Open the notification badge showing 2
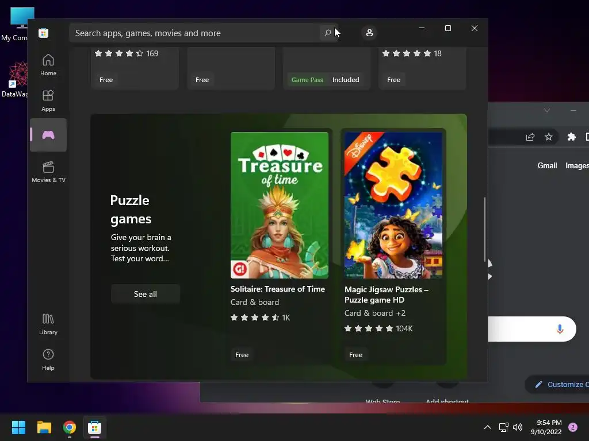The image size is (589, 441). 573,427
